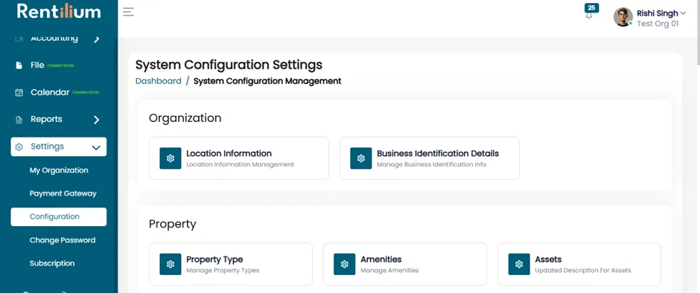Select the Settings menu item
Screen dimensions: 700x293
(x=59, y=146)
